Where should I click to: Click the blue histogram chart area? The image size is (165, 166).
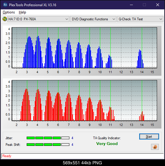pyautogui.click(x=85, y=48)
